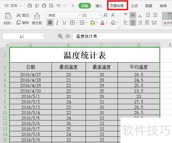The image size is (172, 143).
Task: Open print preview icon
Action: 51,6
